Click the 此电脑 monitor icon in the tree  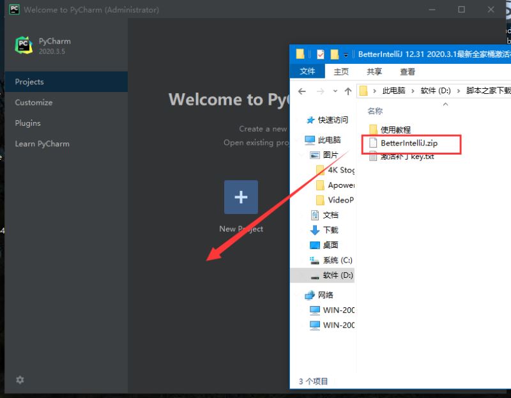pos(310,140)
